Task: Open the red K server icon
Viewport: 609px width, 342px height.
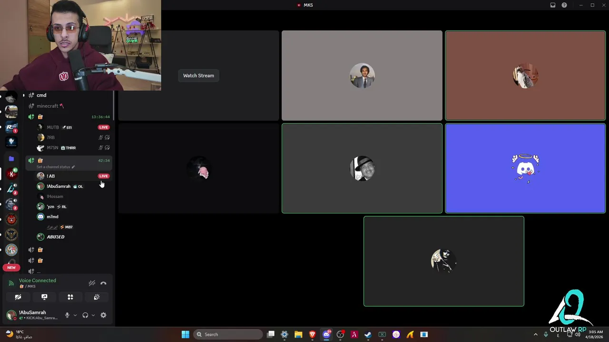Action: [11, 174]
